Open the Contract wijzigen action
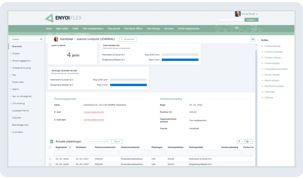The width and height of the screenshot is (303, 179). pyautogui.click(x=273, y=58)
